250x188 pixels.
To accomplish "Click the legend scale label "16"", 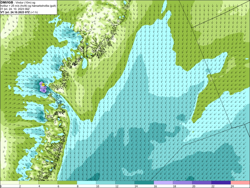I will pyautogui.click(x=155, y=186).
